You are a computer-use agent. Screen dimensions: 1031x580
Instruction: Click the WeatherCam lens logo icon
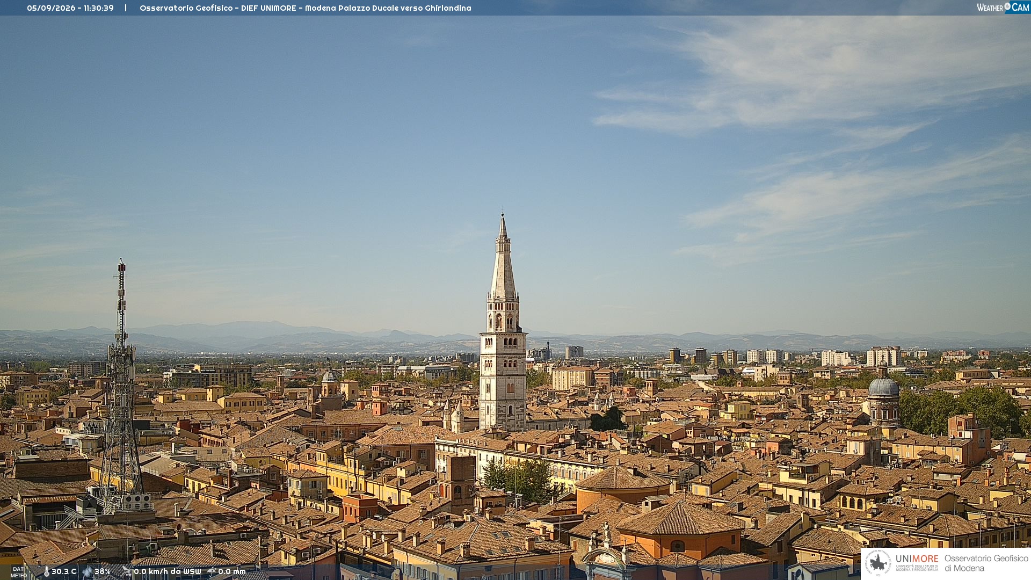click(1007, 6)
